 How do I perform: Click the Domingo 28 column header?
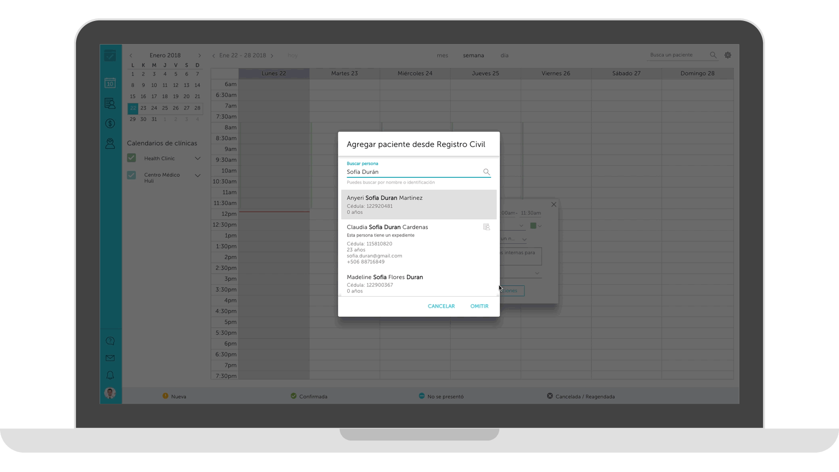click(697, 73)
